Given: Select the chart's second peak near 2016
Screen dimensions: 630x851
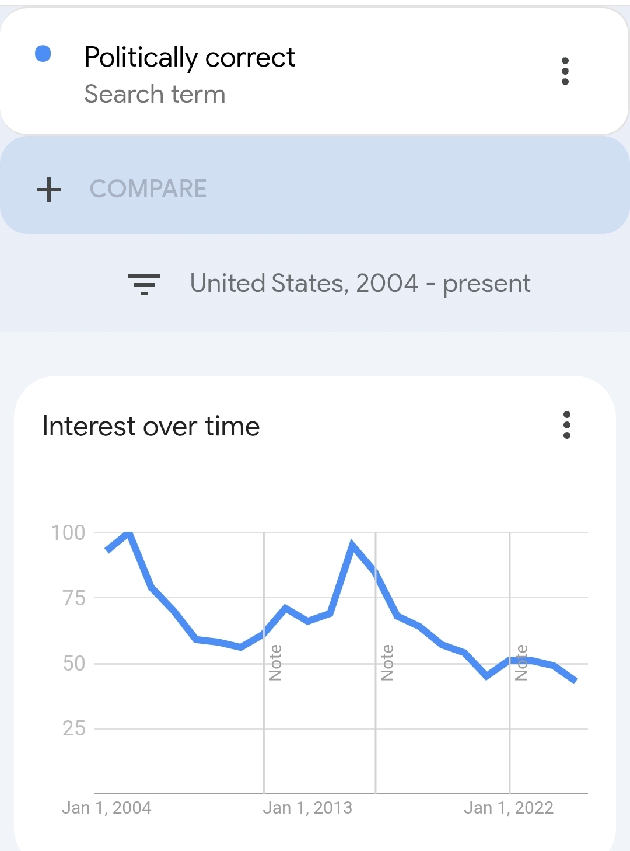Looking at the screenshot, I should [352, 544].
